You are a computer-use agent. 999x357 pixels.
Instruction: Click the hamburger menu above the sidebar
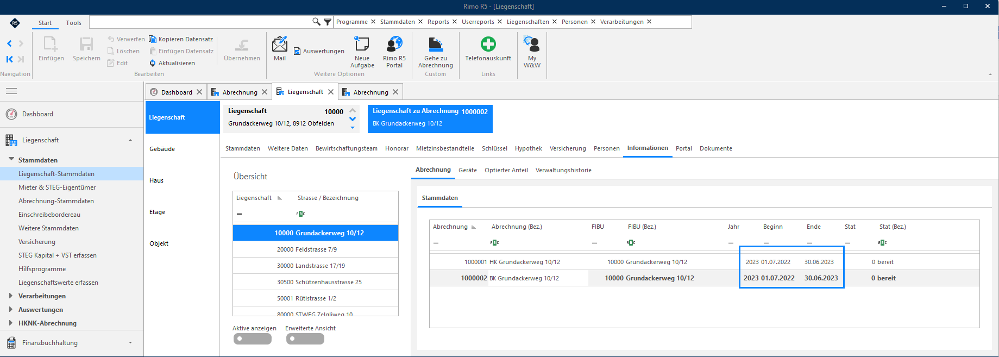pyautogui.click(x=11, y=91)
